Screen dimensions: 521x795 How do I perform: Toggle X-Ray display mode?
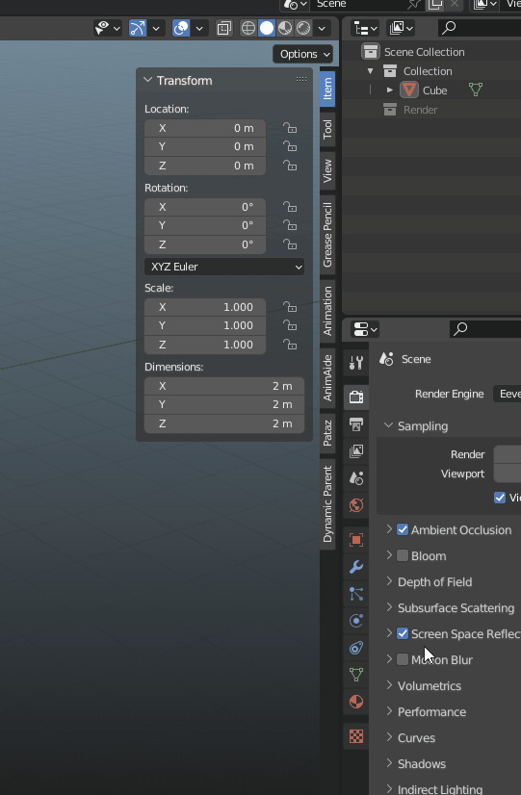pyautogui.click(x=223, y=28)
